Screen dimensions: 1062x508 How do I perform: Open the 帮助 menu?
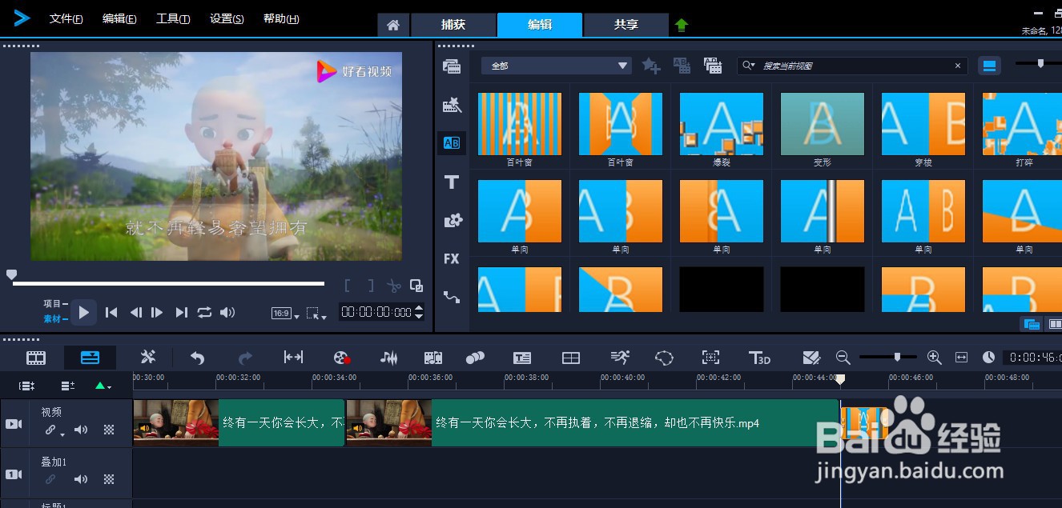[x=281, y=18]
